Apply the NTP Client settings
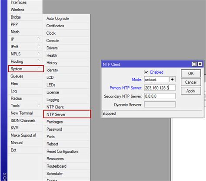The width and height of the screenshot is (206, 181). [191, 91]
